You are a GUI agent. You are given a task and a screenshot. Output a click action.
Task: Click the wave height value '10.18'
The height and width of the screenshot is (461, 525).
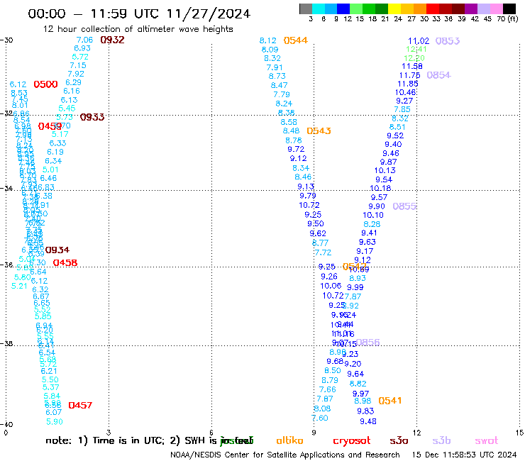(x=380, y=188)
